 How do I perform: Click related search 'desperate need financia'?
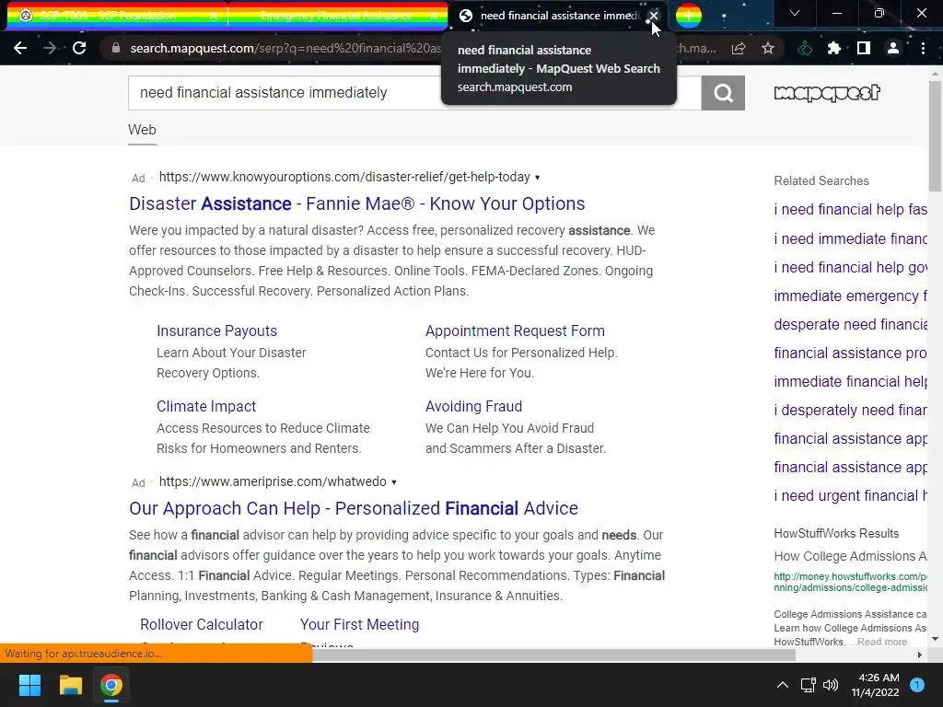click(850, 325)
